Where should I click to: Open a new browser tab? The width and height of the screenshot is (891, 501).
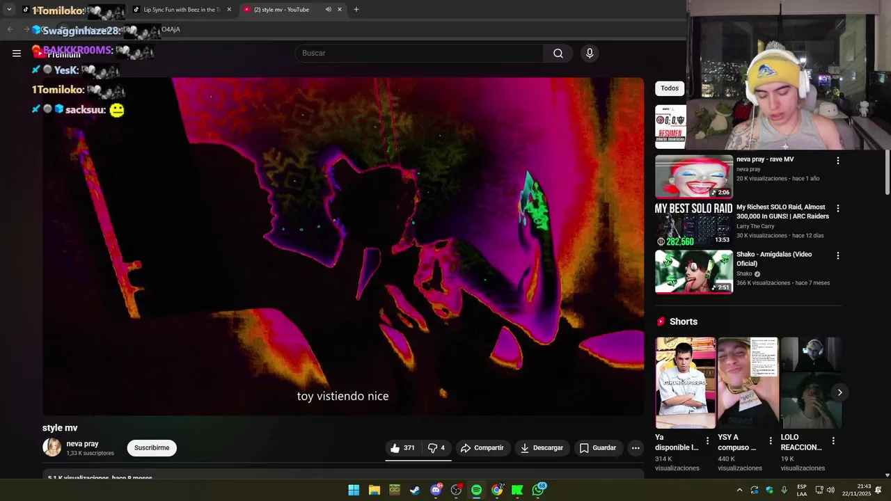pyautogui.click(x=356, y=10)
